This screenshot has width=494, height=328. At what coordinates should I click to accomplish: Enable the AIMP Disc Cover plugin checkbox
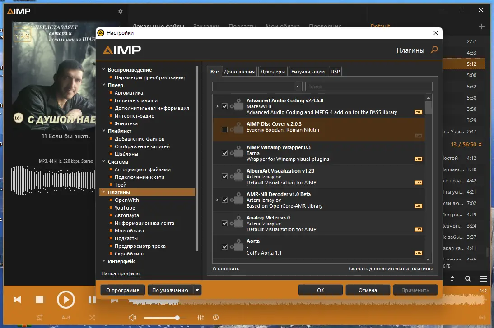coord(224,130)
